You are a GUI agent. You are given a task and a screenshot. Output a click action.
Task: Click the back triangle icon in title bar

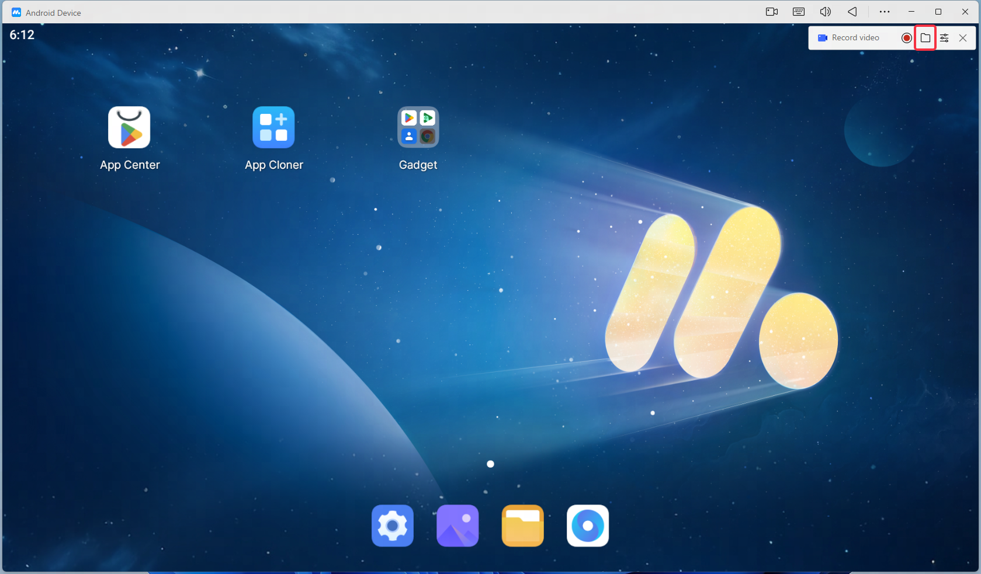852,12
